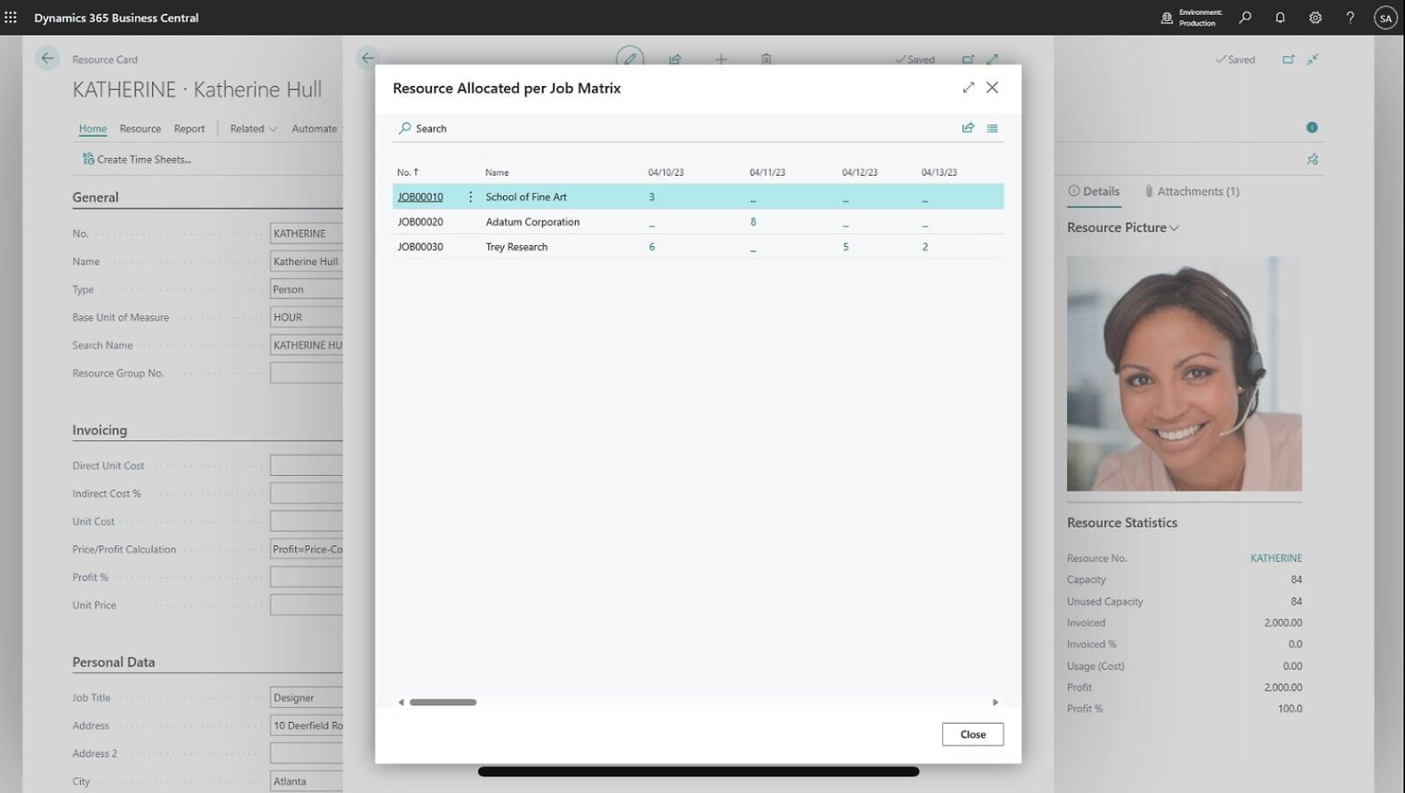Viewport: 1405px width, 793px height.
Task: Close the Resource Allocated per Job Matrix dialog
Action: (x=992, y=87)
